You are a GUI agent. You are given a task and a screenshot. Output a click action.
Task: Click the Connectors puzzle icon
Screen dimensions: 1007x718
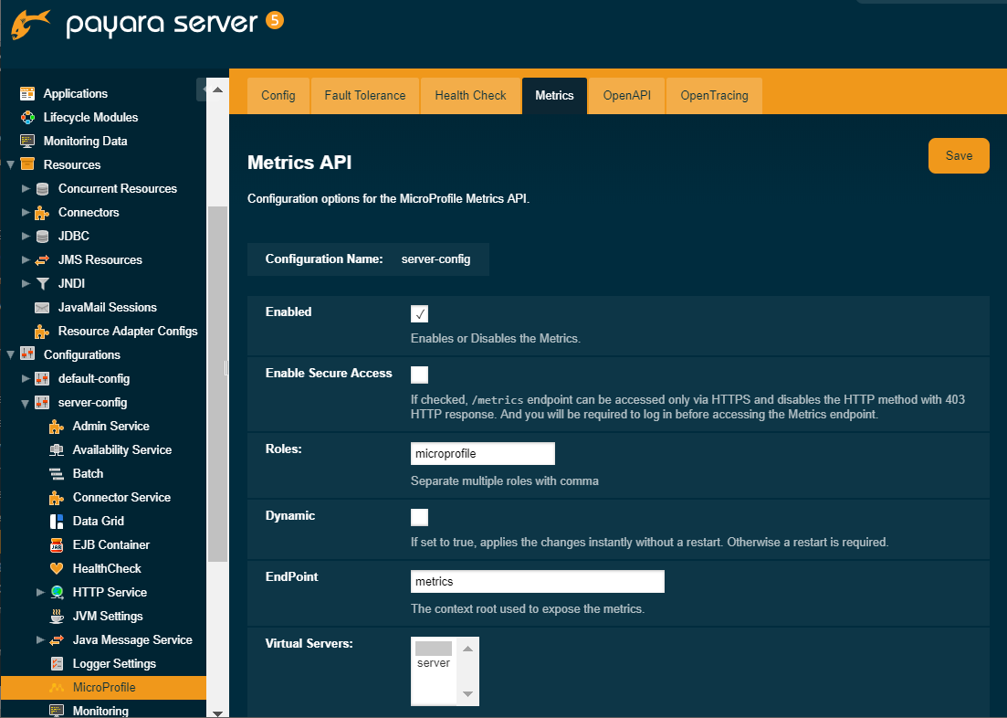(x=42, y=213)
